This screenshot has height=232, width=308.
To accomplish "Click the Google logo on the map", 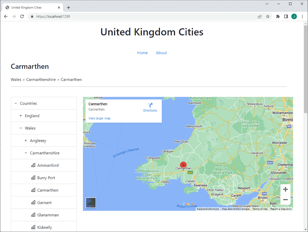I will tap(188, 204).
